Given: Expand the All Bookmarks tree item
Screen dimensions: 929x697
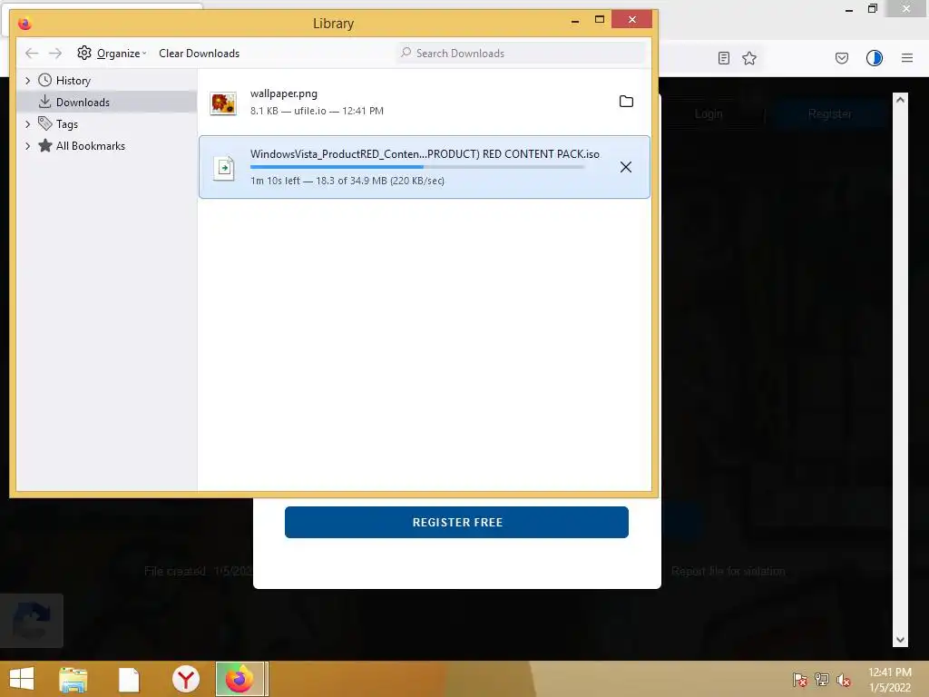Looking at the screenshot, I should [28, 146].
